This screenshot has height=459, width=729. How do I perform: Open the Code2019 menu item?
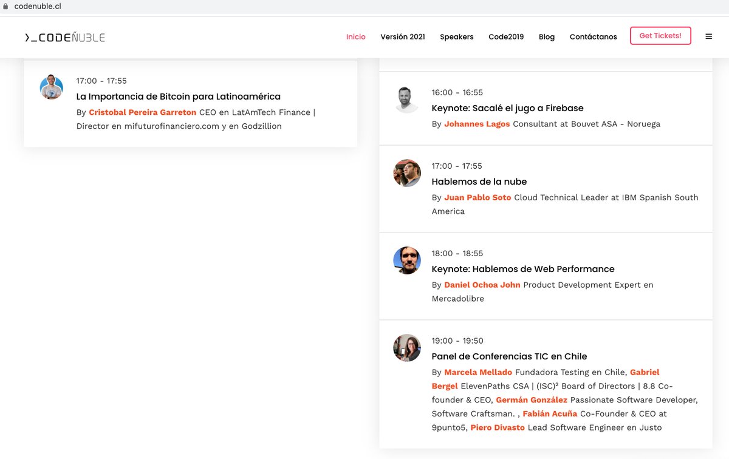point(506,36)
